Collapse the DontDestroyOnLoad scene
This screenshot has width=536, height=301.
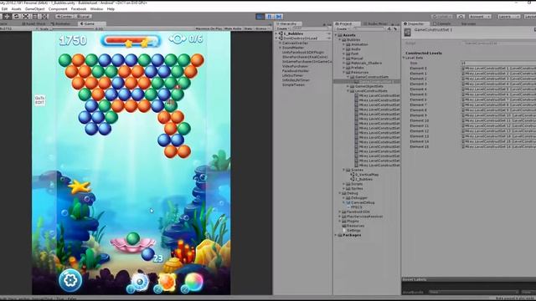pos(276,38)
